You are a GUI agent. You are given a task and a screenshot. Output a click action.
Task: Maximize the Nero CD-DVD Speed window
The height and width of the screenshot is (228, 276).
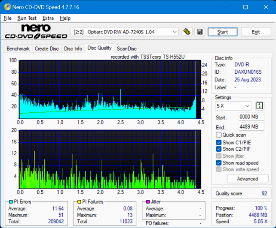tap(245, 7)
